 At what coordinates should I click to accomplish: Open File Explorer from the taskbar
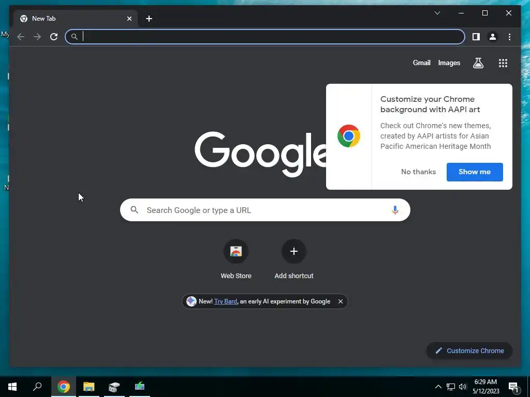tap(89, 387)
